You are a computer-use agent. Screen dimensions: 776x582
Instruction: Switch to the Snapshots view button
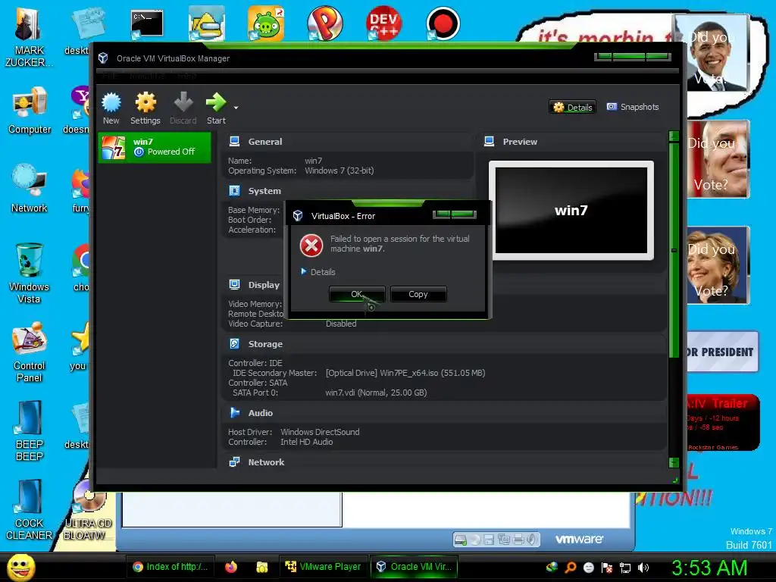point(633,107)
